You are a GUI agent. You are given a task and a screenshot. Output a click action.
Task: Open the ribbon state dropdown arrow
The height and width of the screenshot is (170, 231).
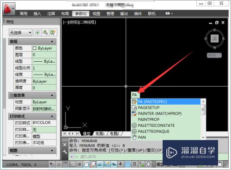(x=172, y=13)
